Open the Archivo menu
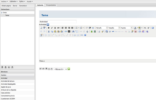The image size is (156, 100). click(4, 2)
